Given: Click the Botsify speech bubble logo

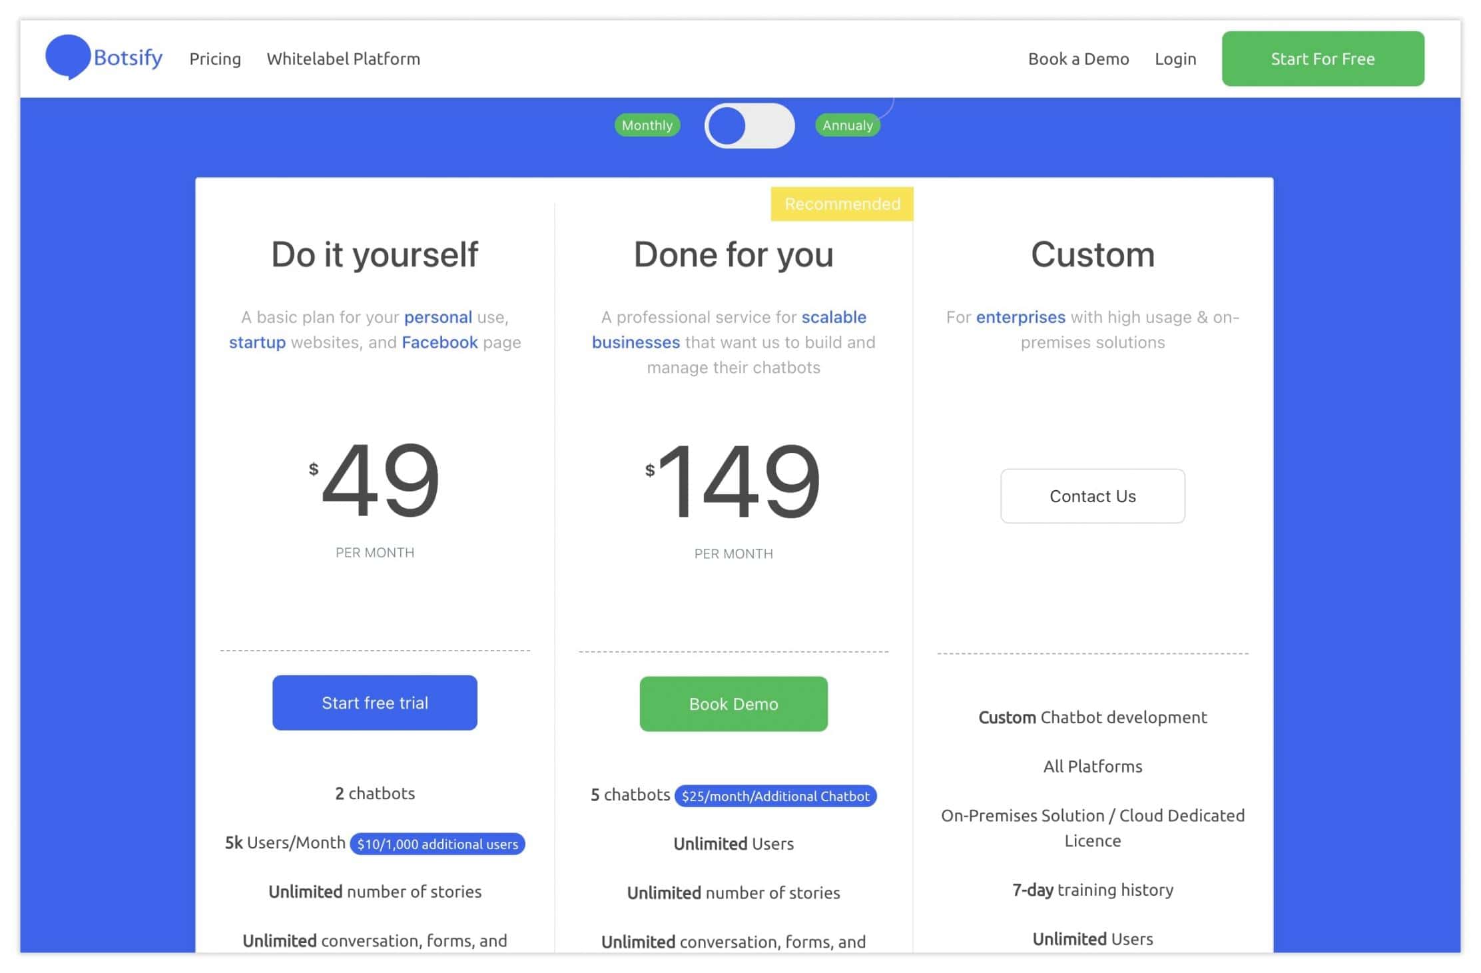Looking at the screenshot, I should pyautogui.click(x=67, y=57).
